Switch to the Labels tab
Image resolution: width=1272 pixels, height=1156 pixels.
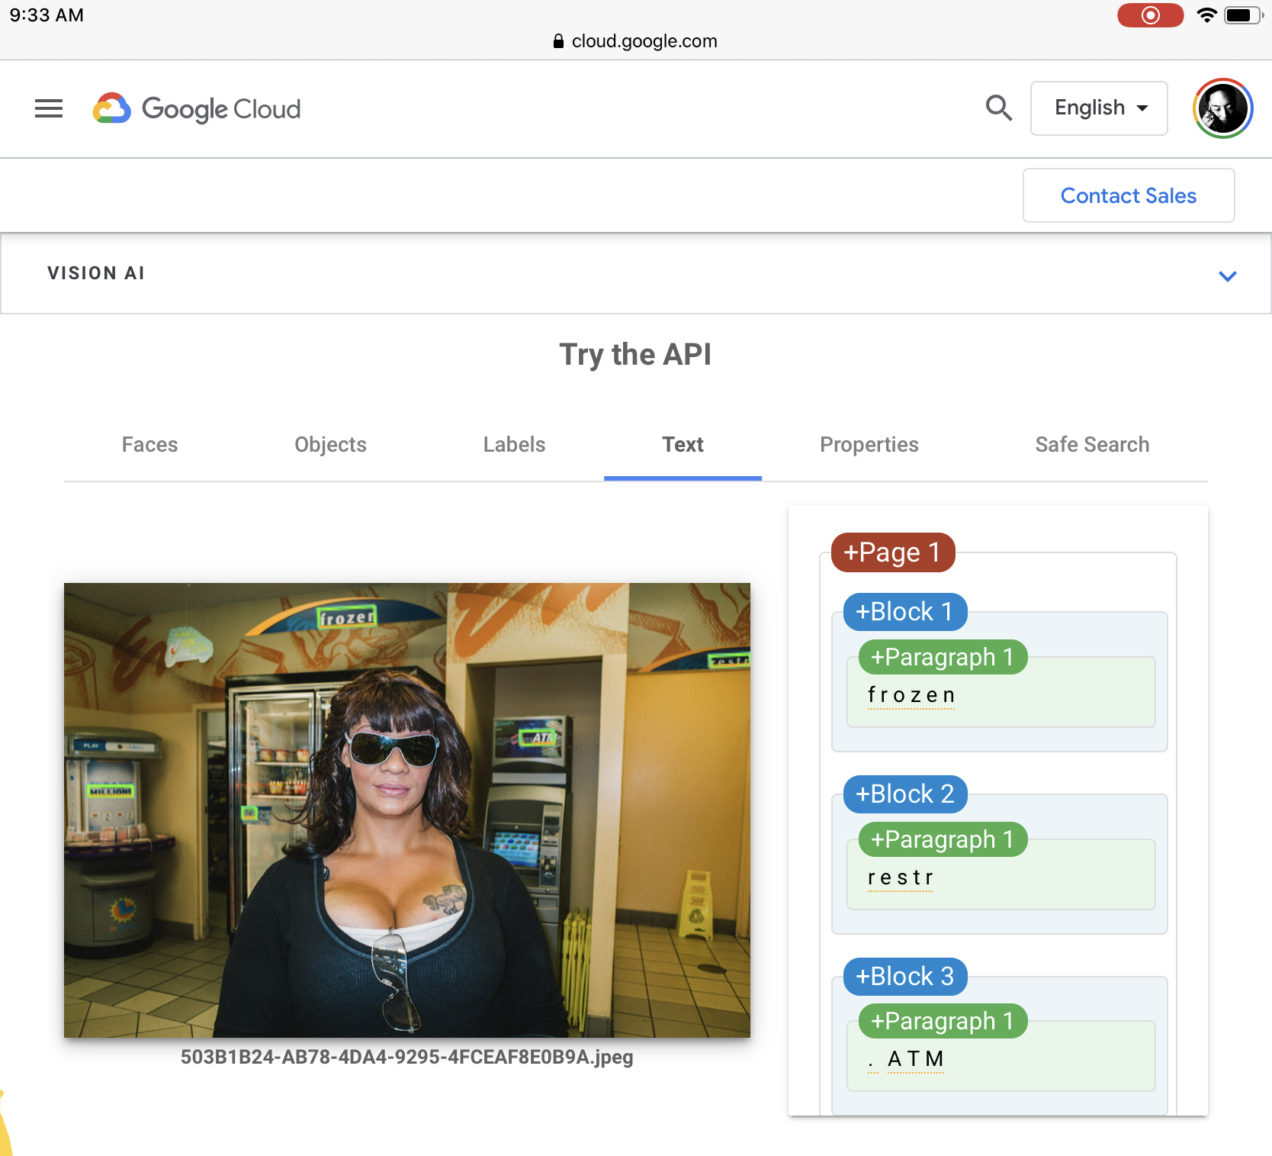(514, 445)
